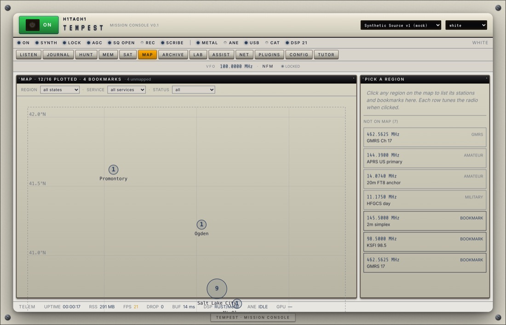
Task: Click the Ogden map marker
Action: pos(201,224)
